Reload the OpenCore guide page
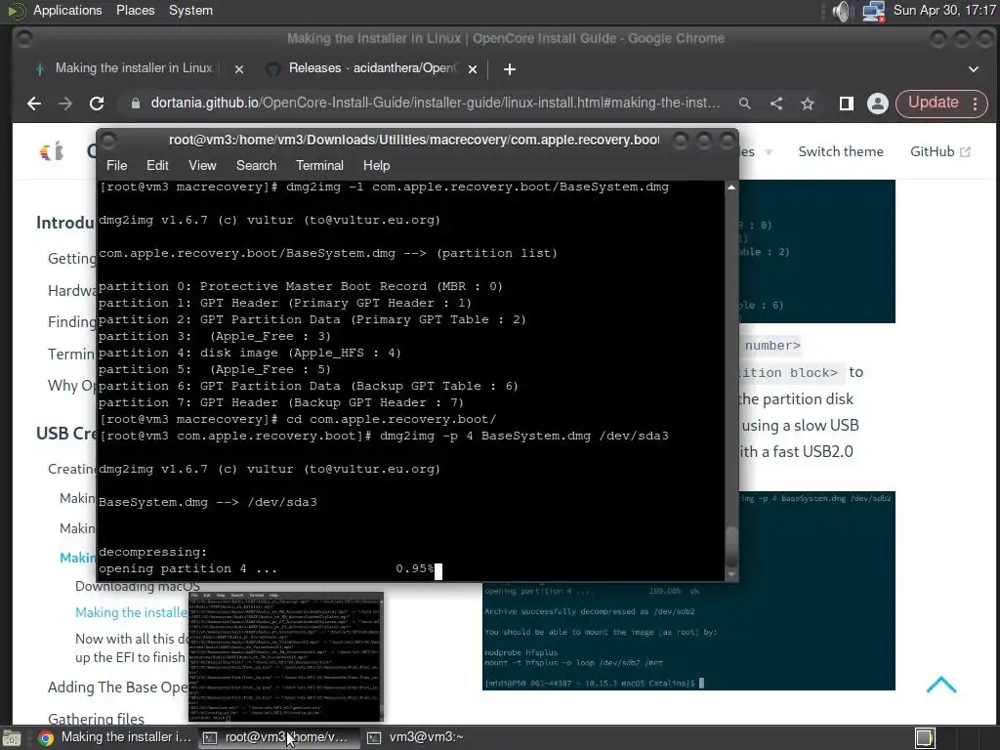The image size is (1000, 750). tap(97, 104)
